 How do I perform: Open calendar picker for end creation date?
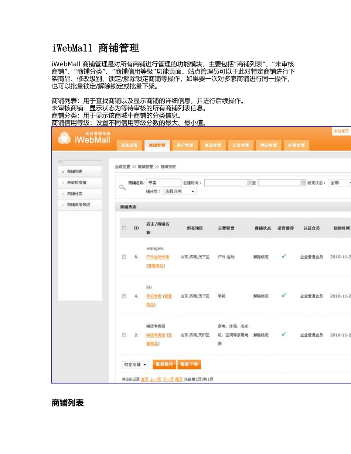pos(303,183)
